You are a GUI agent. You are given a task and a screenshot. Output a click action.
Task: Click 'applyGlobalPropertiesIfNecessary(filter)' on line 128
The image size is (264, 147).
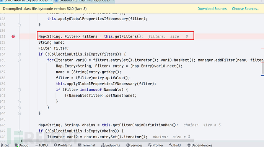coord(102,19)
